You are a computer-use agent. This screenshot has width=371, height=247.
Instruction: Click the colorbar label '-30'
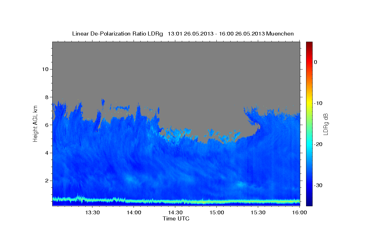point(318,185)
